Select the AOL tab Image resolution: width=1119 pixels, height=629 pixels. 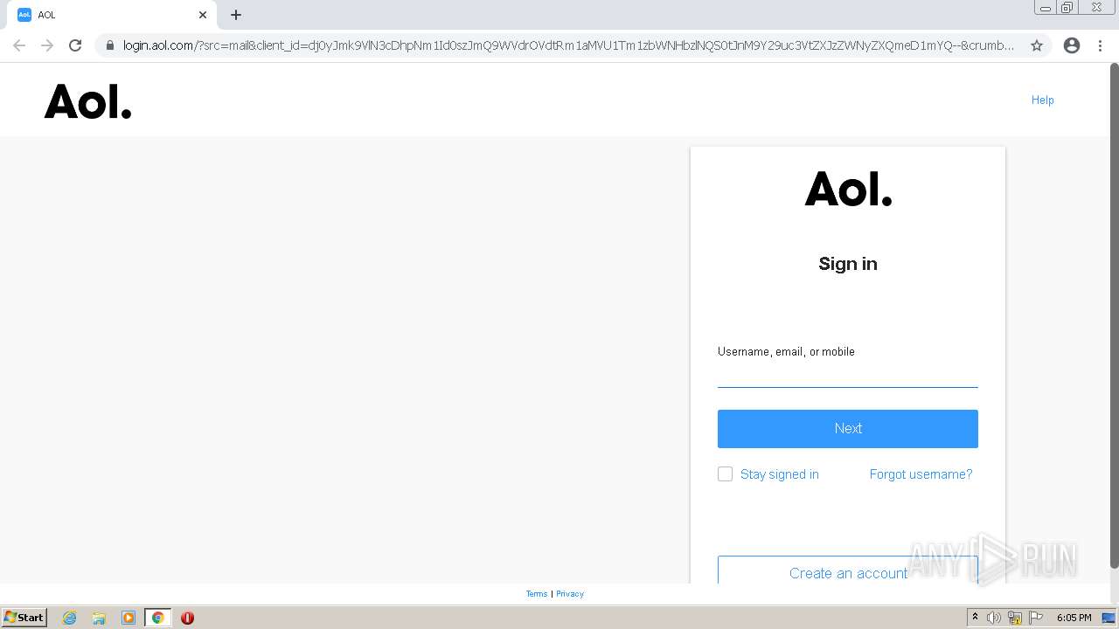(x=114, y=15)
